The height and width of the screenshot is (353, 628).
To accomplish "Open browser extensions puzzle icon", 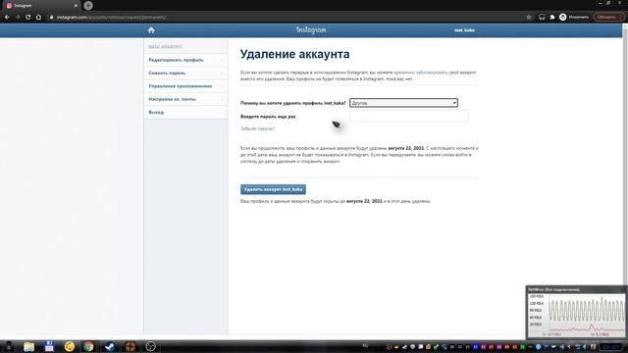I will point(552,18).
